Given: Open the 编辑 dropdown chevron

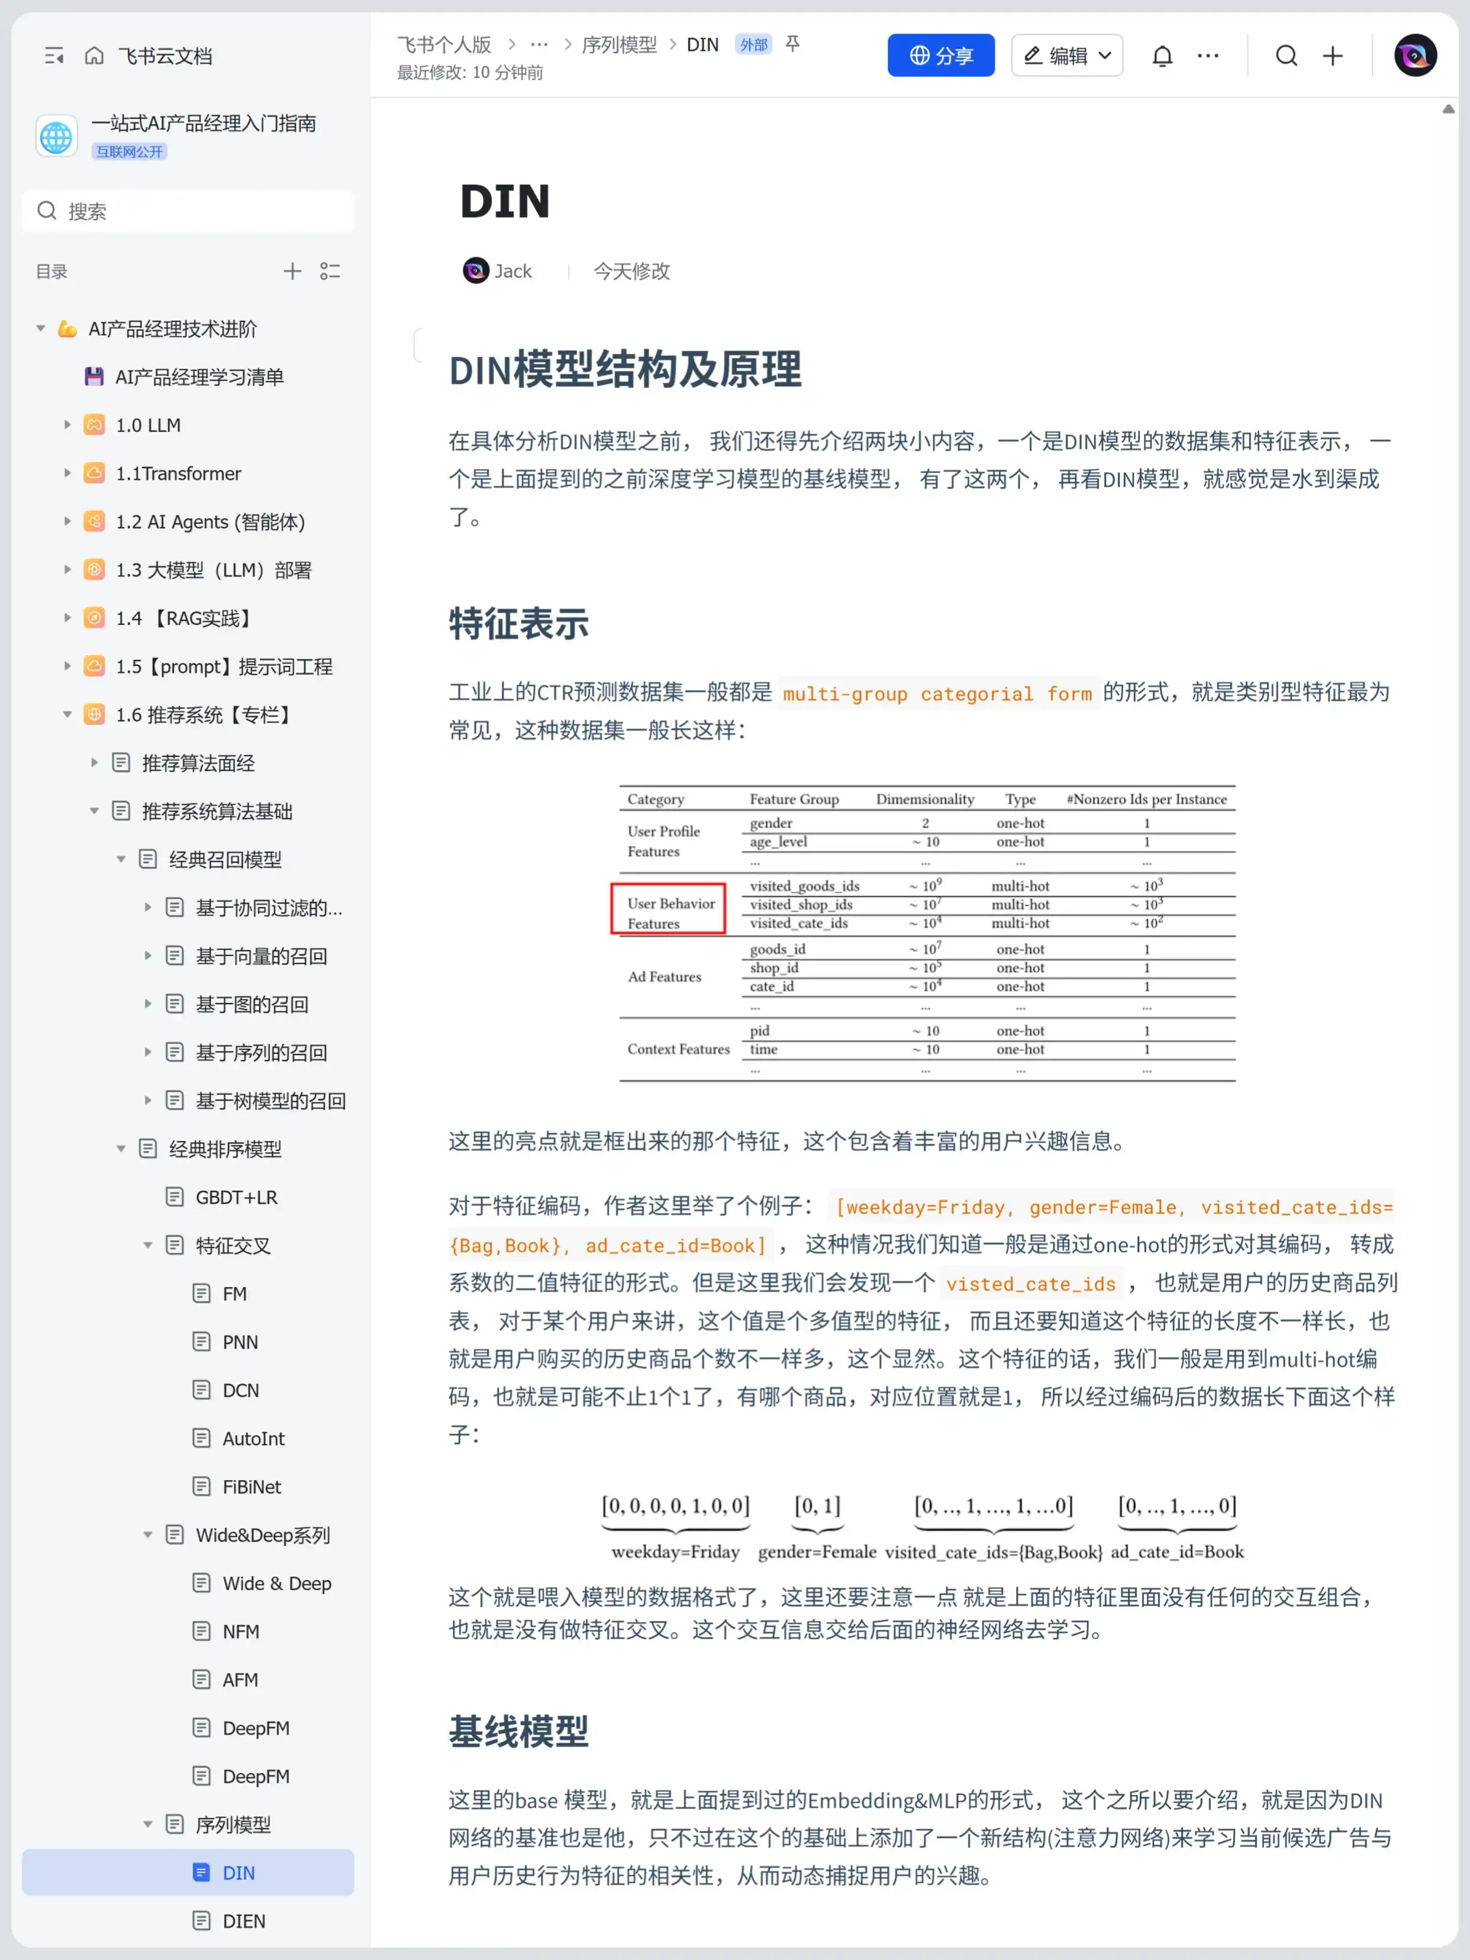Looking at the screenshot, I should [1105, 55].
